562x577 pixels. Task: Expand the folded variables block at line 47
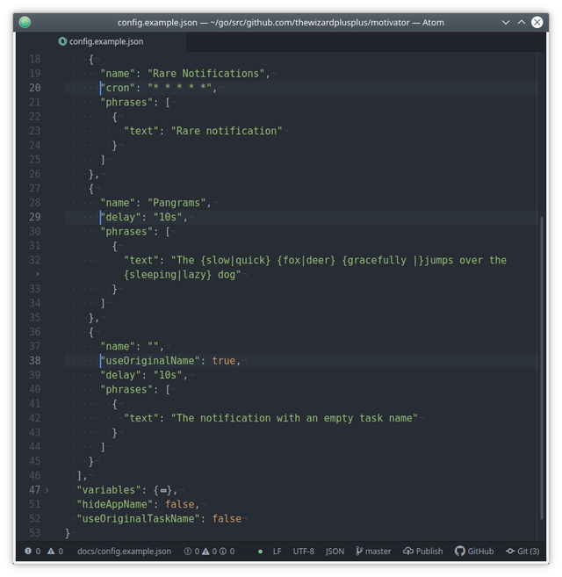(x=47, y=490)
